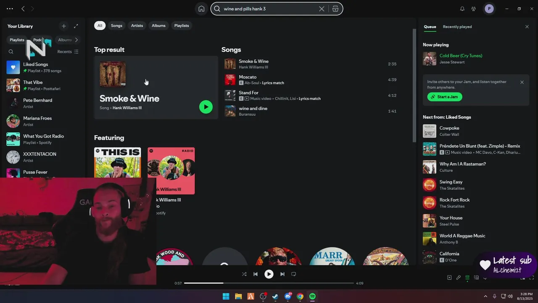Filter library by Albums chip
The height and width of the screenshot is (303, 538).
[x=65, y=40]
